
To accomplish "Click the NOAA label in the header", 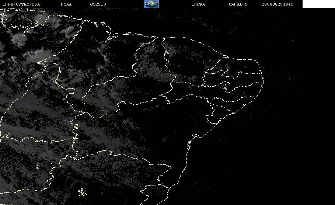I will point(66,4).
